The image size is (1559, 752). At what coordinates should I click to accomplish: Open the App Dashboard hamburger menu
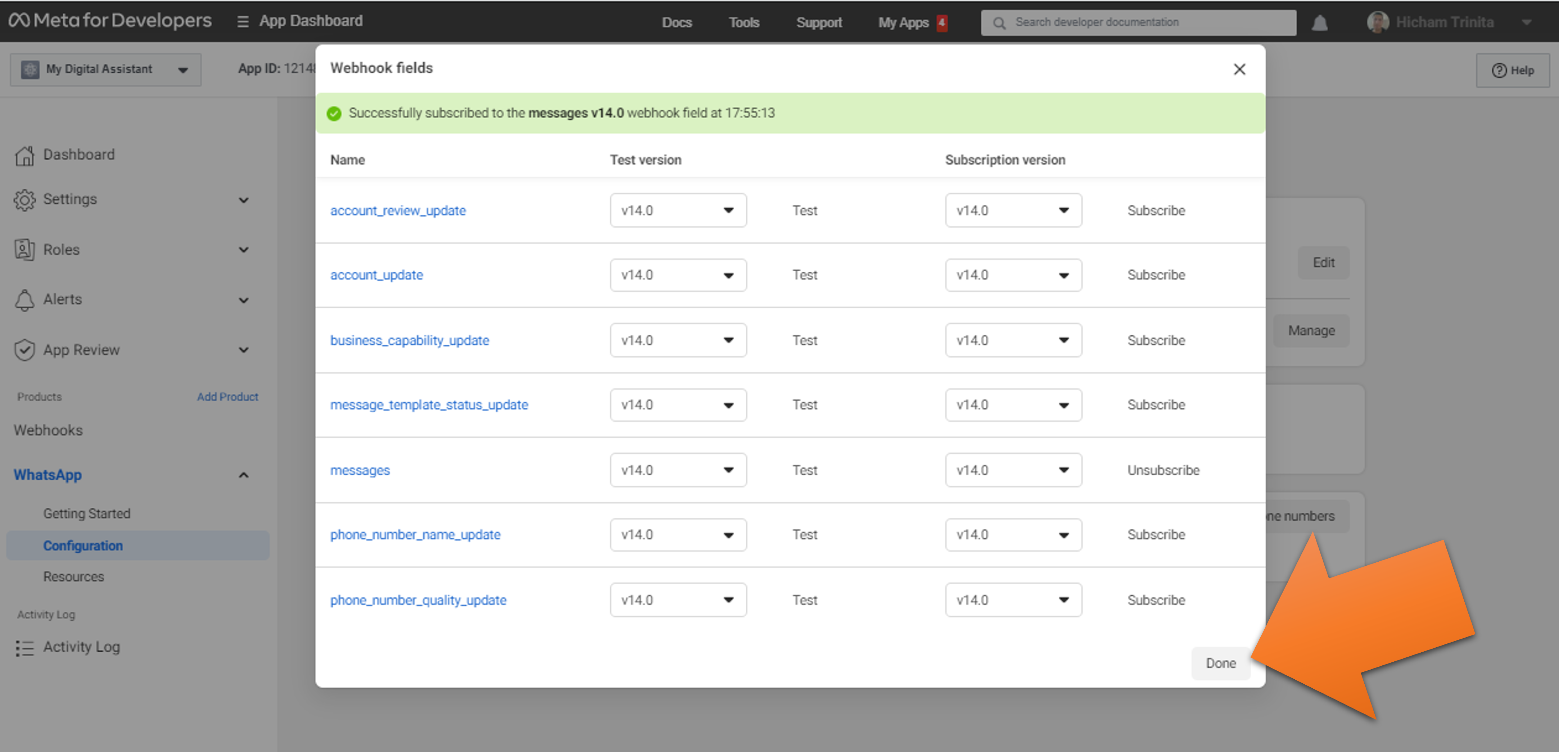click(243, 22)
